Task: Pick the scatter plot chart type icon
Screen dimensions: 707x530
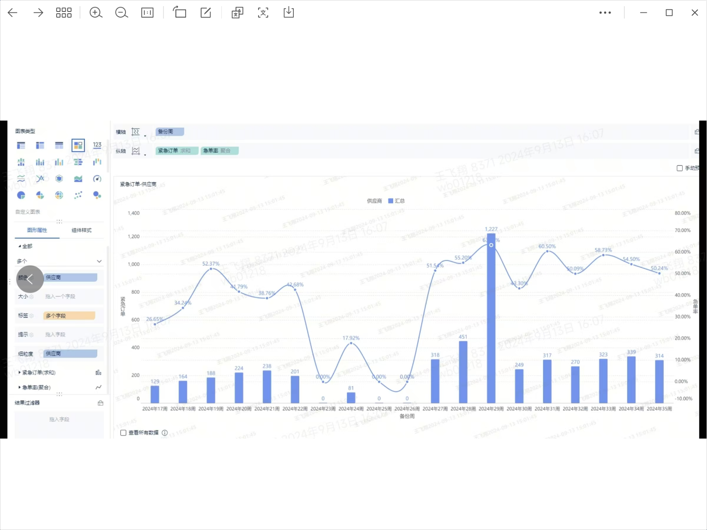Action: click(x=78, y=195)
